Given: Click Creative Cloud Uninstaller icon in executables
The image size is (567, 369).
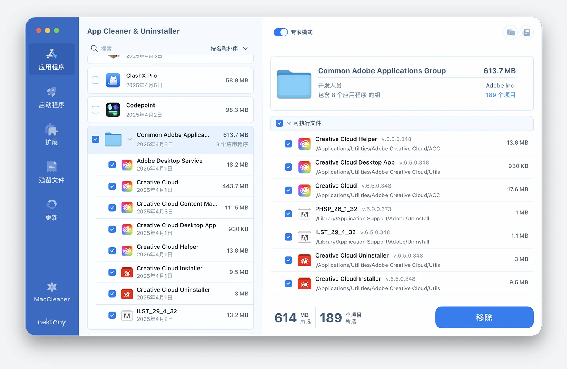Looking at the screenshot, I should pyautogui.click(x=304, y=260).
